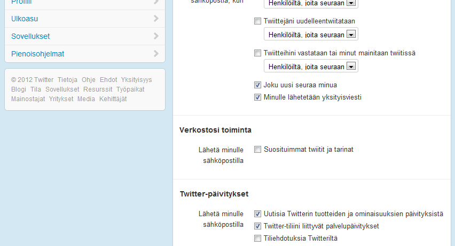The height and width of the screenshot is (246, 455).
Task: Uncheck Minulle lähetetään yksityisviesti
Action: [257, 97]
